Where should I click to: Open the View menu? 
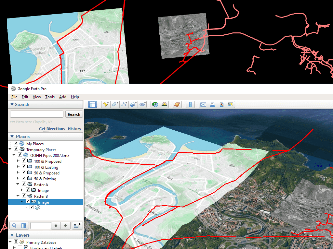point(37,97)
